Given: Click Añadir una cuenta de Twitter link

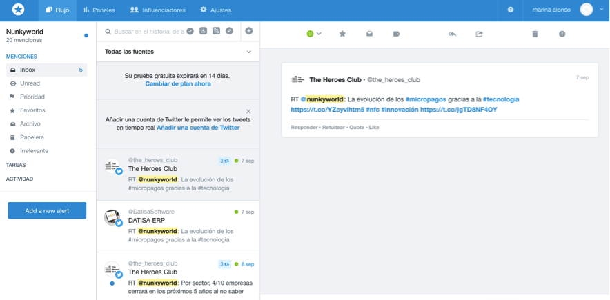Looking at the screenshot, I should click(x=198, y=128).
